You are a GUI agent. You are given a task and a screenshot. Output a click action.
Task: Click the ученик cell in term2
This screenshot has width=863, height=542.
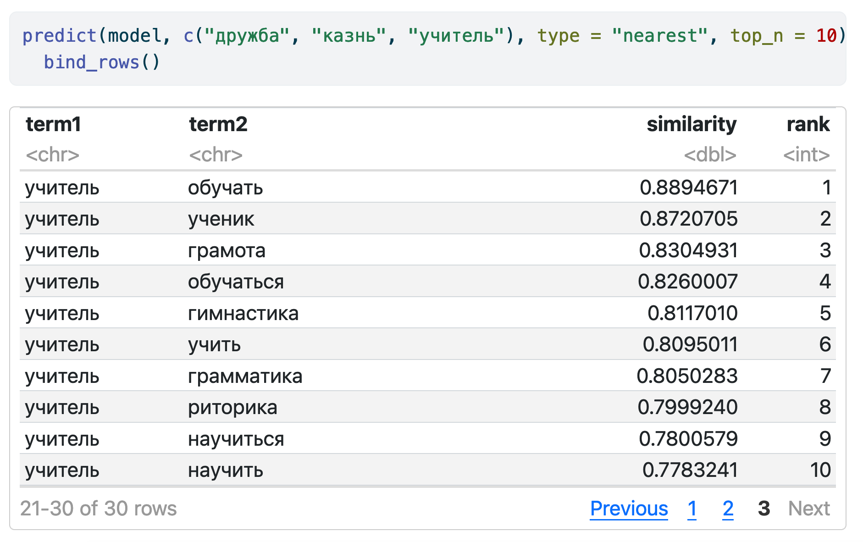point(221,219)
